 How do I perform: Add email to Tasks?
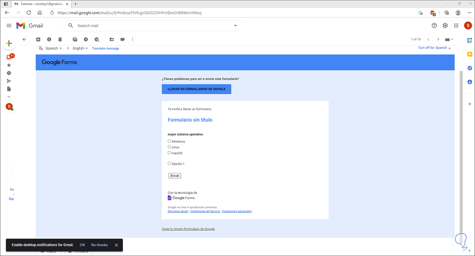coord(97,40)
